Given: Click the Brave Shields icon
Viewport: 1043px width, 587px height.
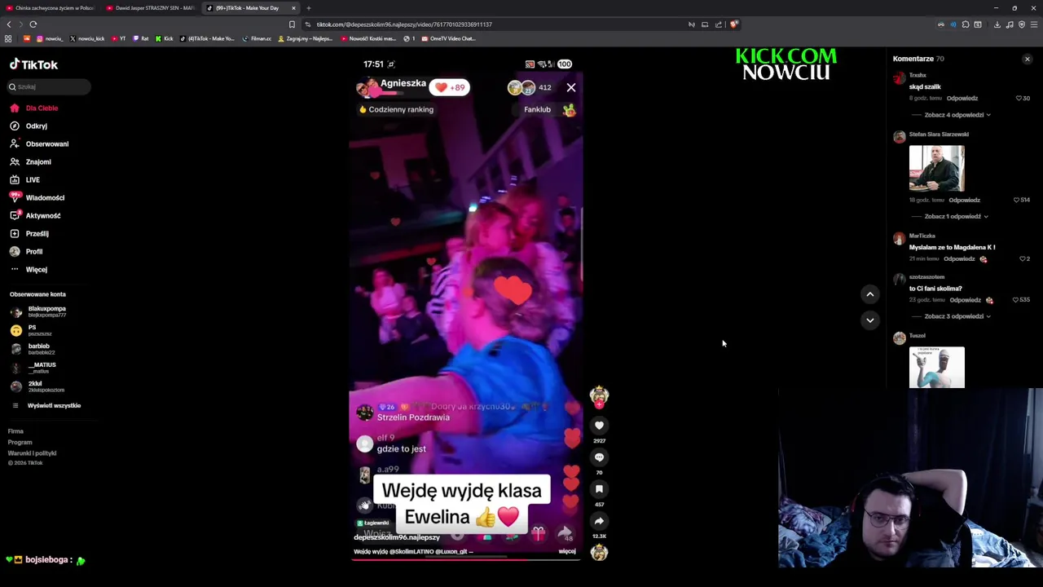Looking at the screenshot, I should (734, 24).
